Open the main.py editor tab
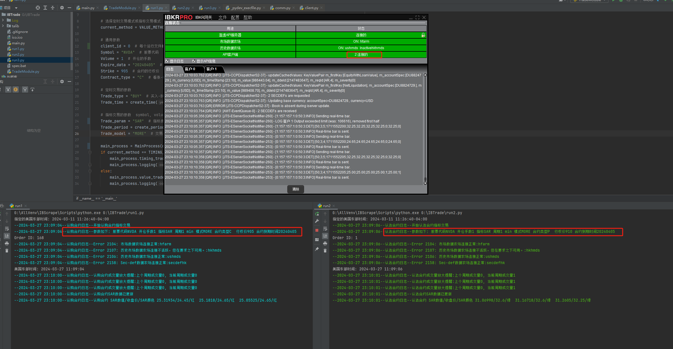Viewport: 673px width, 349px height. click(x=88, y=8)
